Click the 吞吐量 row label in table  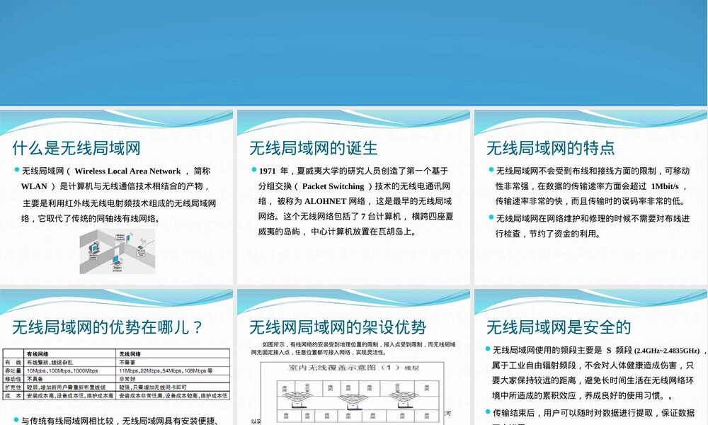coord(13,370)
